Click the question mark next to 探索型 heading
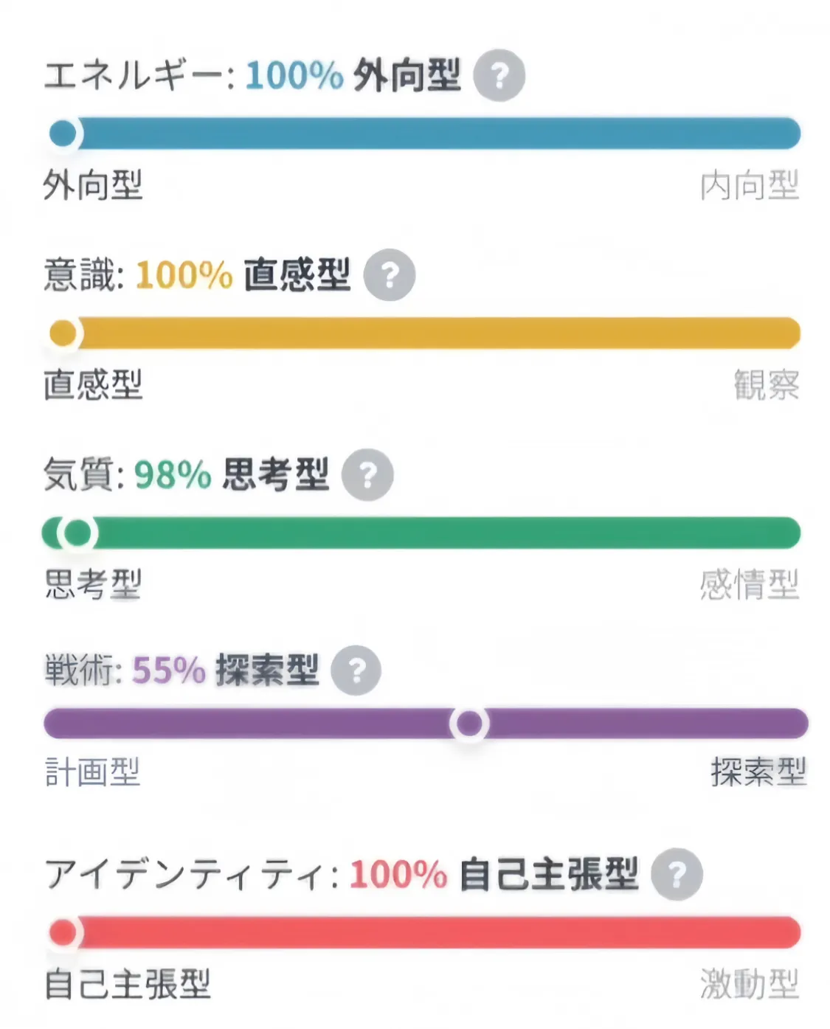The image size is (830, 1029). (x=356, y=671)
